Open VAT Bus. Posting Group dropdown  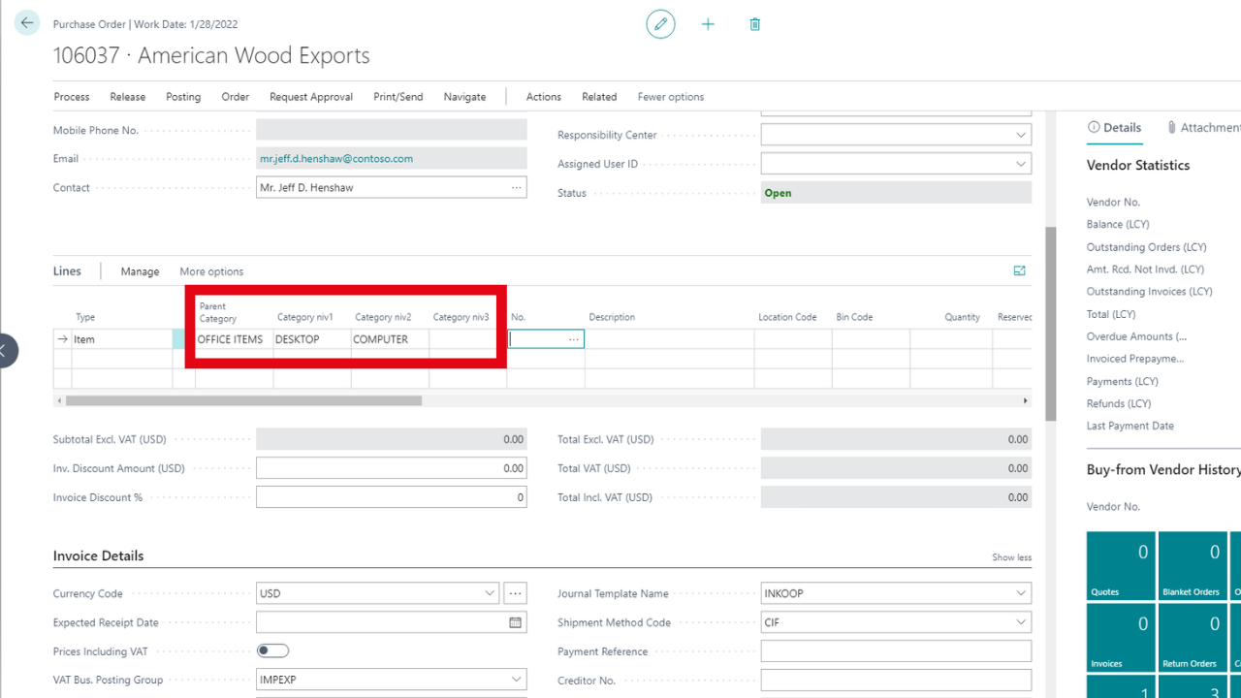click(x=517, y=680)
